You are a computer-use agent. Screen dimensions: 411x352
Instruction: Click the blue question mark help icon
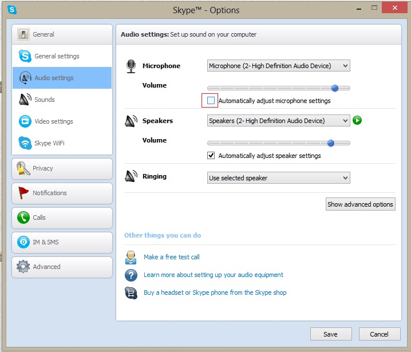tap(131, 275)
